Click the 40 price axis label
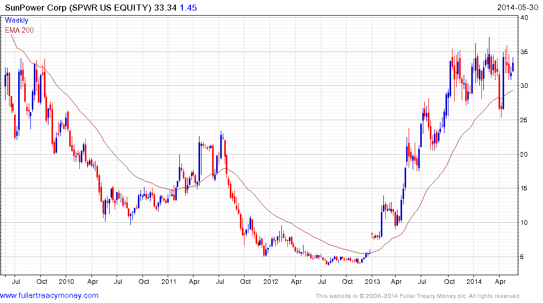This screenshot has height=303, width=543. [524, 17]
